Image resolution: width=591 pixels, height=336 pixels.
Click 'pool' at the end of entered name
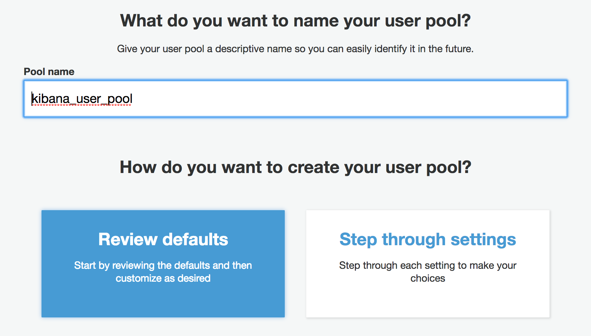(120, 99)
